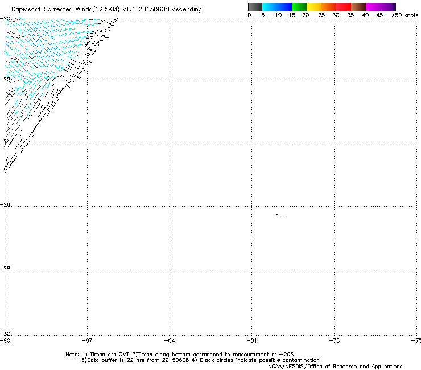The image size is (421, 370).
Task: Click the '>50 knots' legend label
Action: tap(405, 15)
